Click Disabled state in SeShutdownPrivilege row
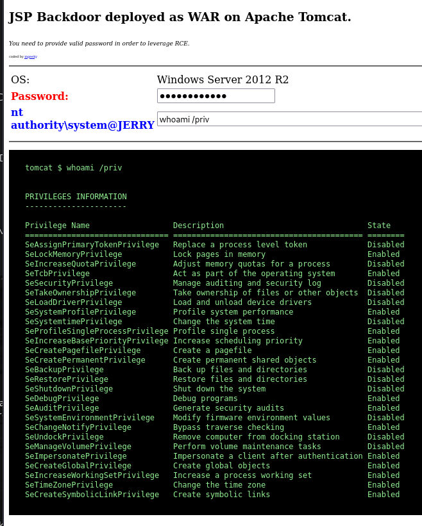Image resolution: width=422 pixels, height=526 pixels. coord(386,389)
